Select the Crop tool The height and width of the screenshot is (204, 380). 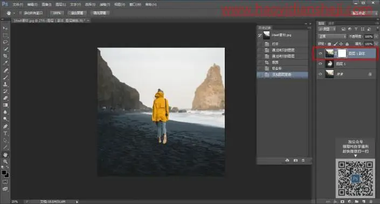pyautogui.click(x=5, y=56)
